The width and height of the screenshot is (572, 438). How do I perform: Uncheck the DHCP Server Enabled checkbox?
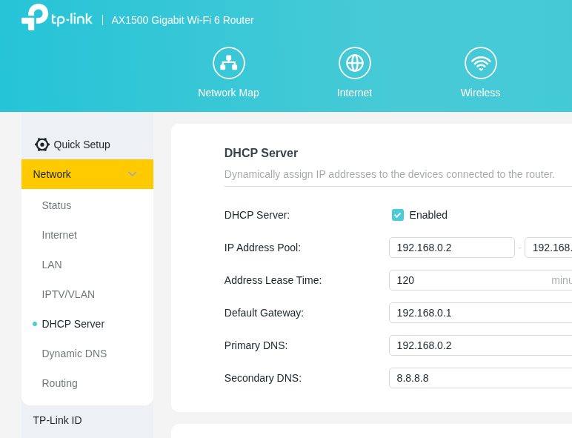pyautogui.click(x=398, y=215)
